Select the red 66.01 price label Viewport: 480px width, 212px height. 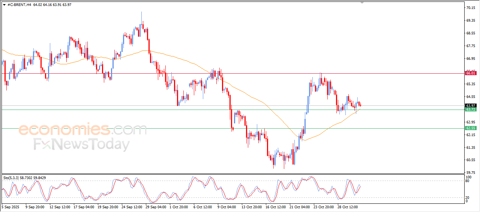[x=470, y=73]
